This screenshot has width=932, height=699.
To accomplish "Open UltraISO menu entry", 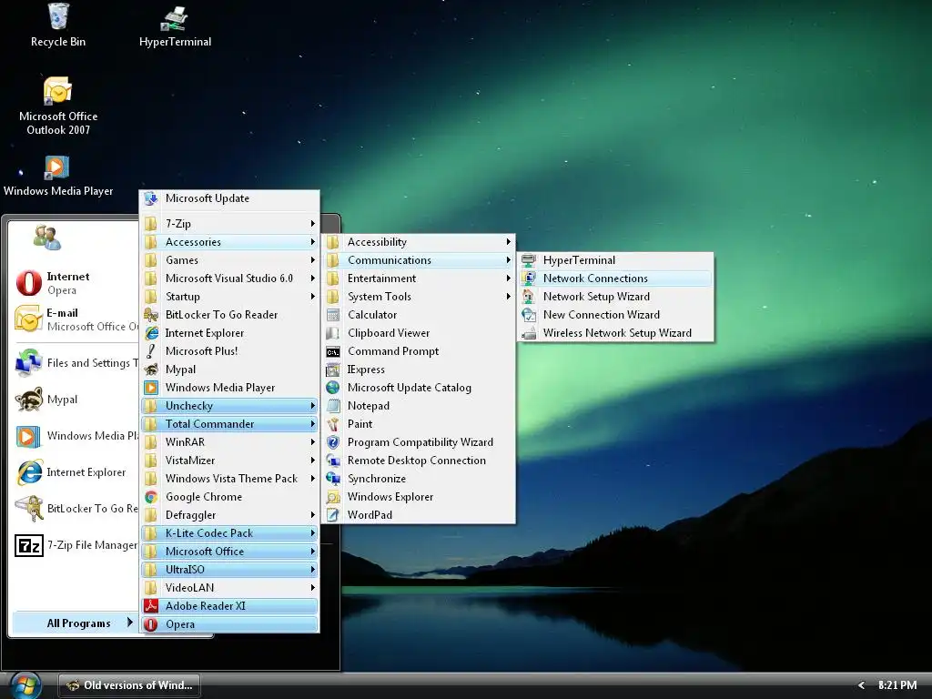I will [229, 570].
